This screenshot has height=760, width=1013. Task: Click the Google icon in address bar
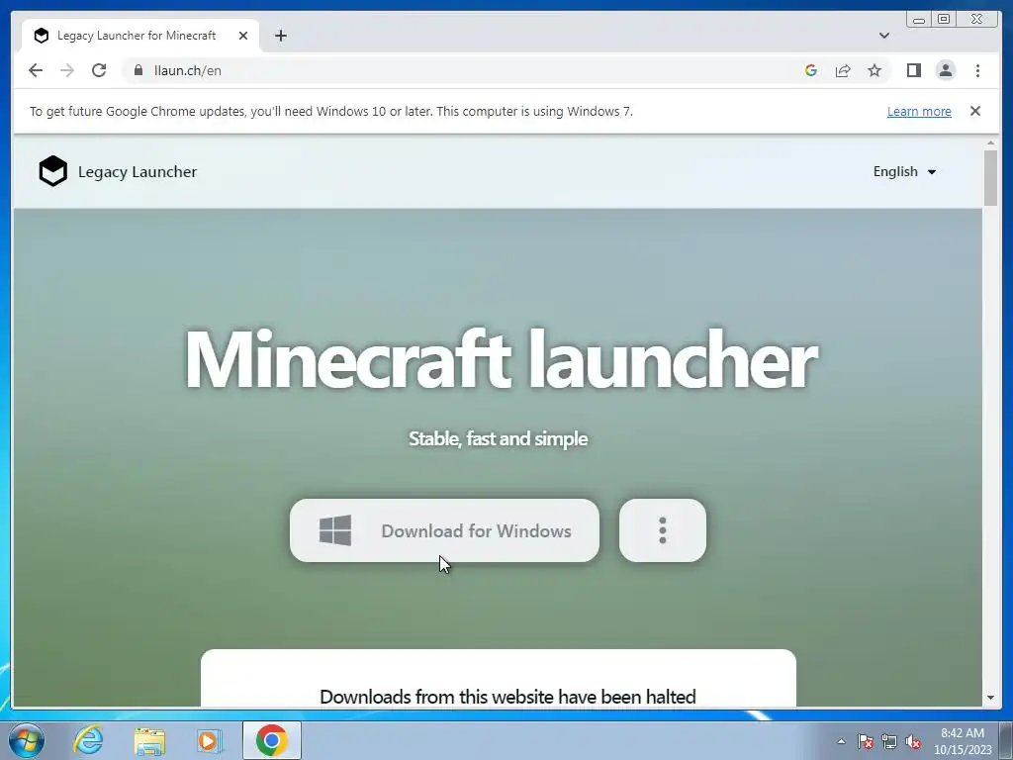pyautogui.click(x=811, y=70)
